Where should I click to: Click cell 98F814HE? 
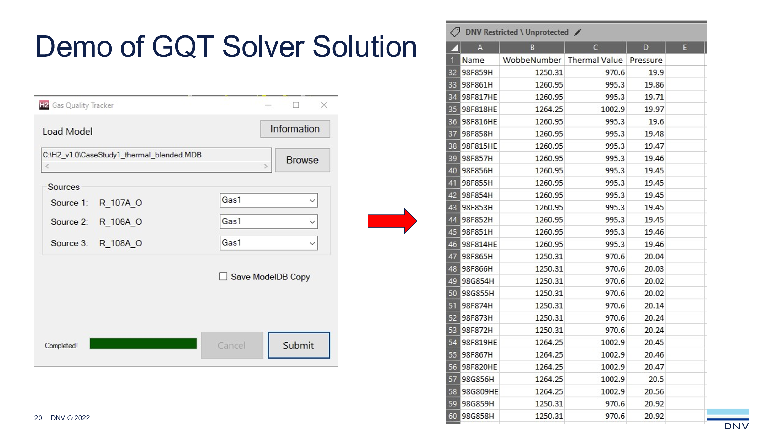pos(479,244)
